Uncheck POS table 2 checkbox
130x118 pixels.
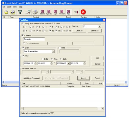(31, 27)
